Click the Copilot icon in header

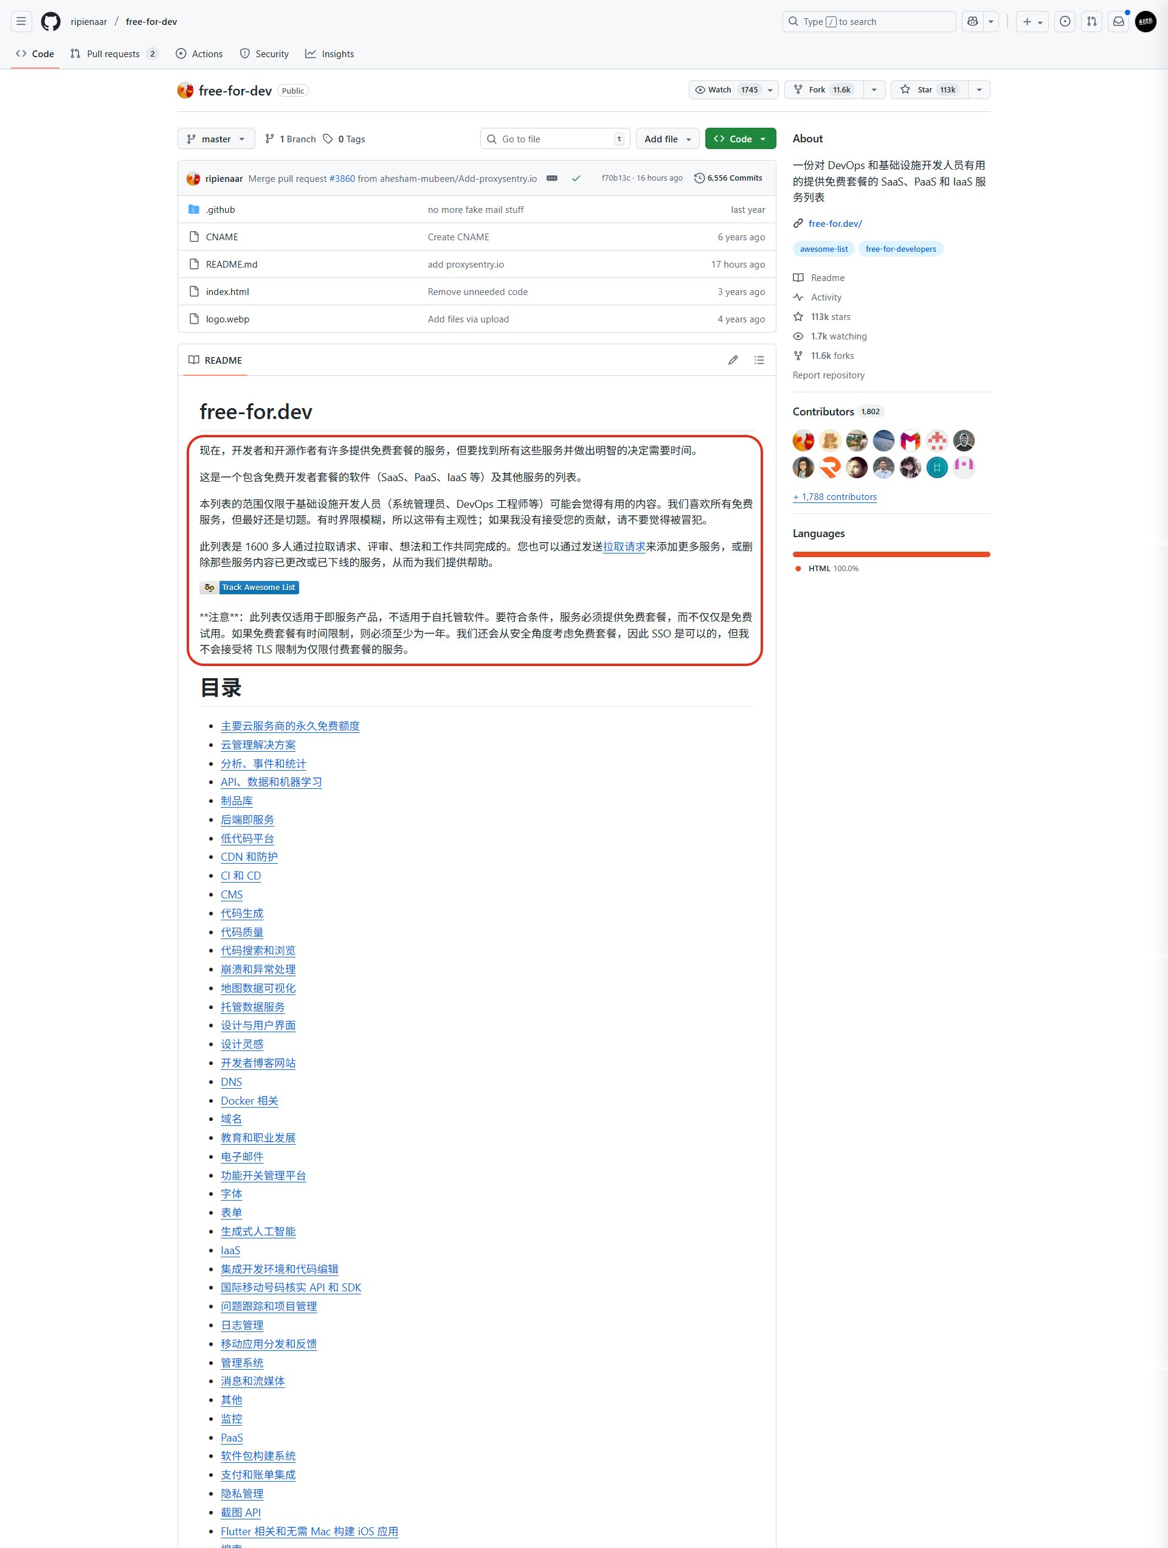tap(972, 22)
